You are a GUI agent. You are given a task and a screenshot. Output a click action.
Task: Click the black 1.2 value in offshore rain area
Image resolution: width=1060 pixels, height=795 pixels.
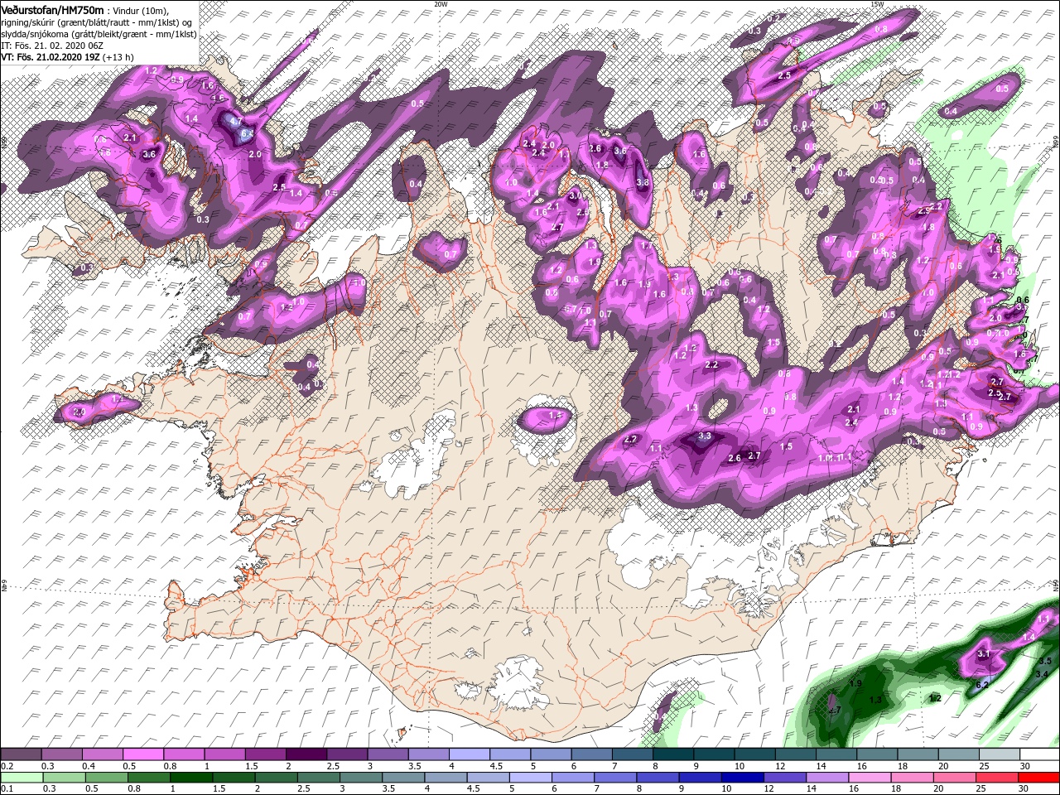tap(936, 698)
